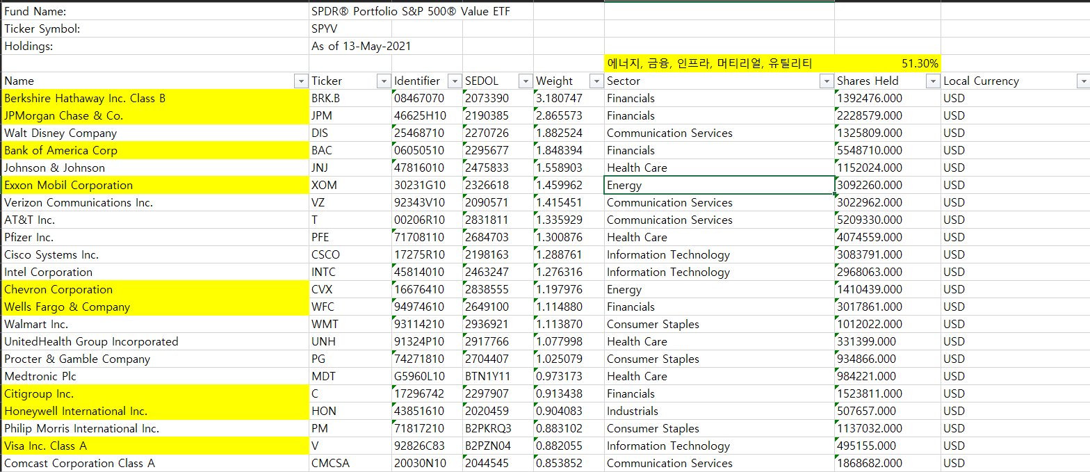Open the Ticker column filter dropdown
1090x472 pixels.
pyautogui.click(x=384, y=81)
